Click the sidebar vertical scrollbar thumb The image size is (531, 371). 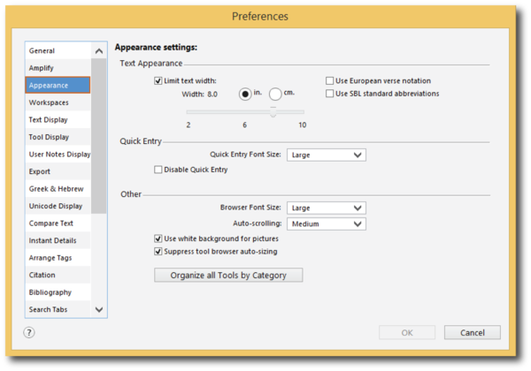pyautogui.click(x=99, y=136)
